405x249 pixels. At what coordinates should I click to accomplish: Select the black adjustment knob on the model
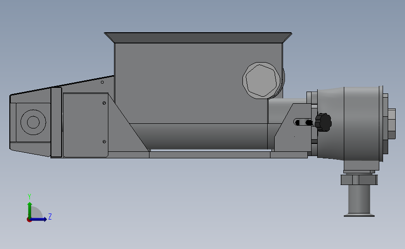(x=323, y=122)
